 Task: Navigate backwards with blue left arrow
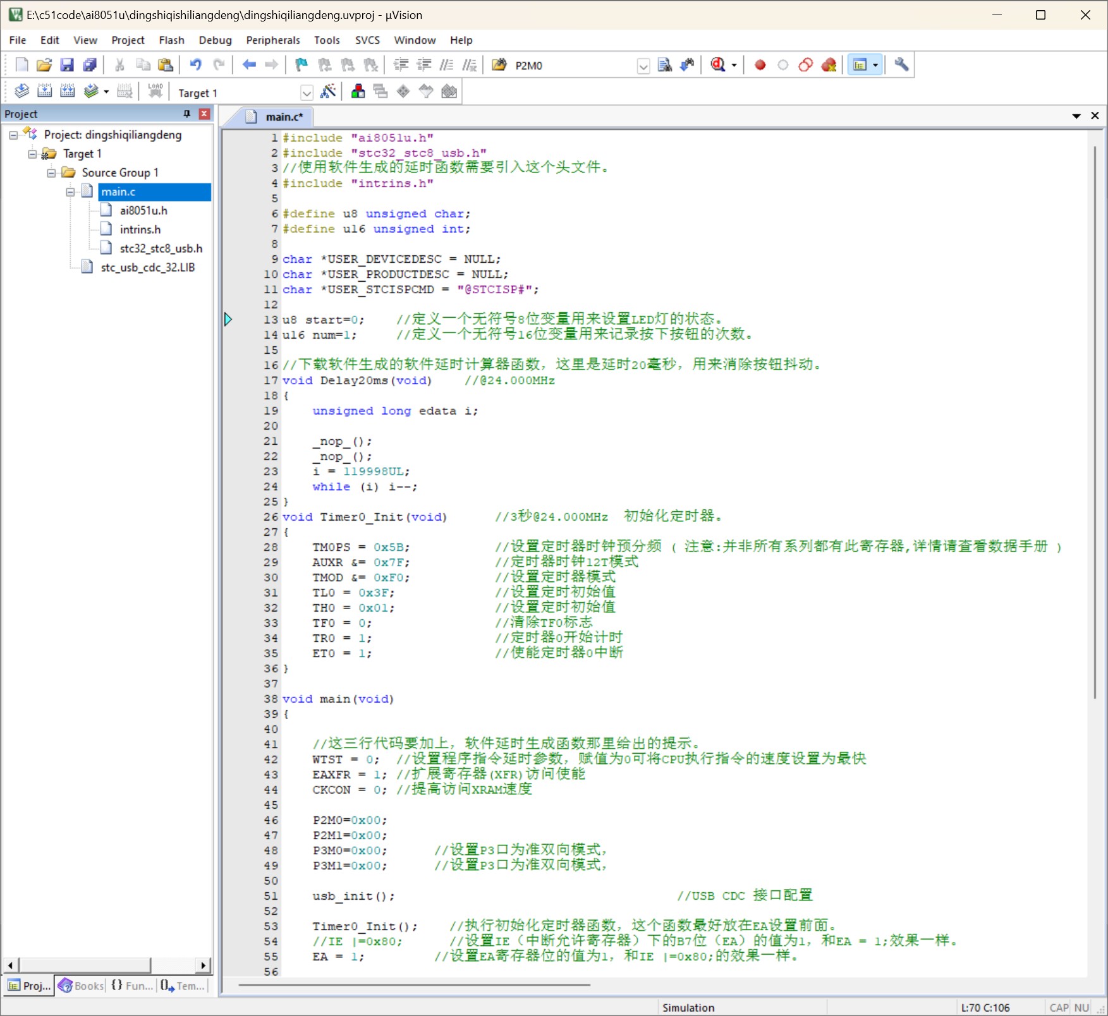[x=249, y=65]
